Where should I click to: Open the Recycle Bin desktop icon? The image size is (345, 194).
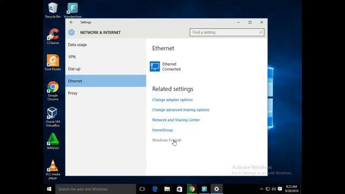tap(53, 10)
